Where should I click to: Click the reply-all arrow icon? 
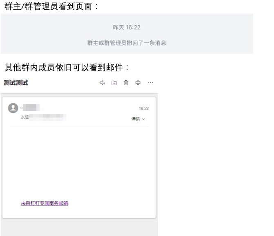point(102,83)
